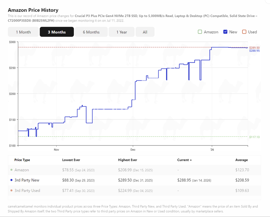Select the 1 Year range tab
The width and height of the screenshot is (270, 217).
pos(122,32)
